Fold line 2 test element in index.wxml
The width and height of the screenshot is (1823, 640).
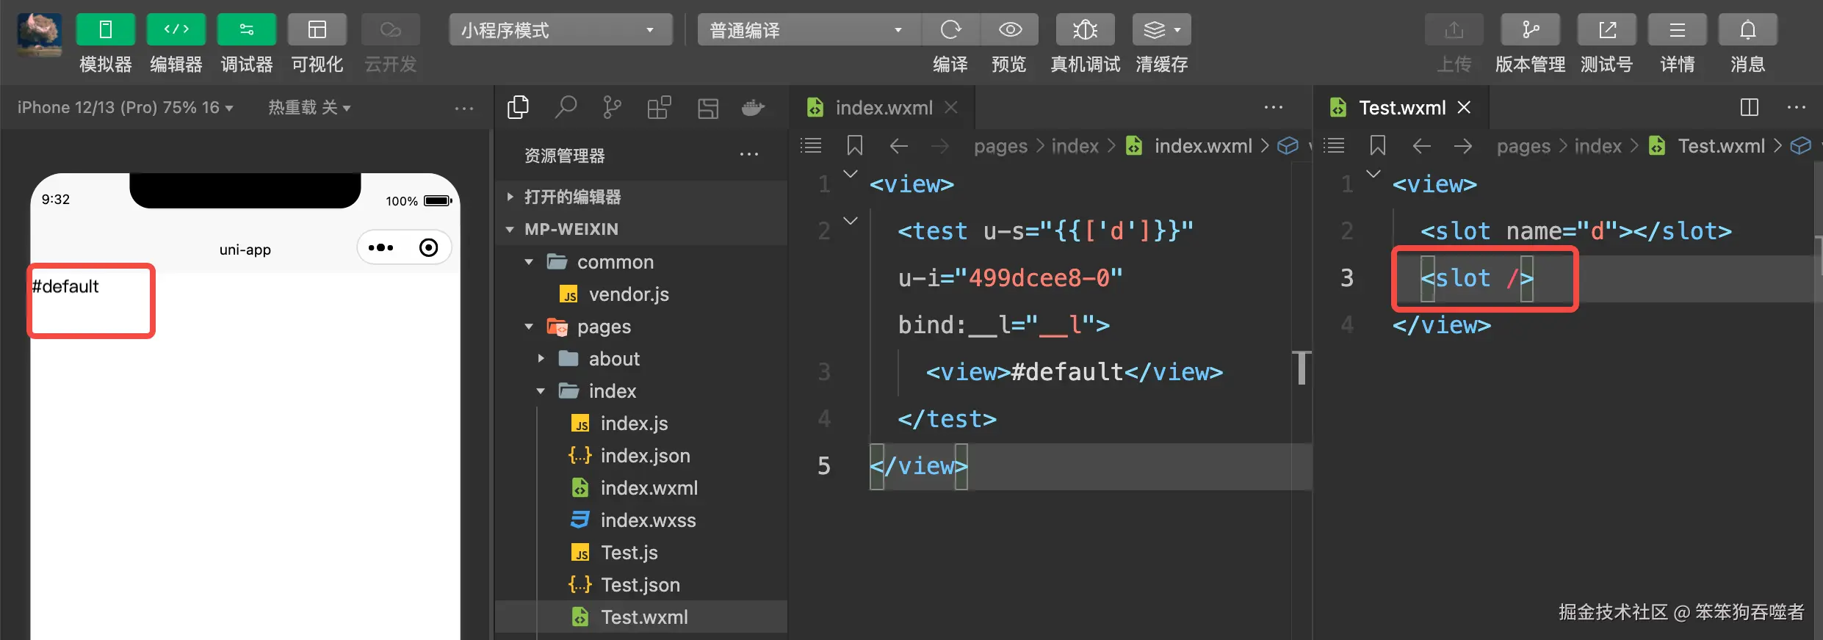coord(851,221)
